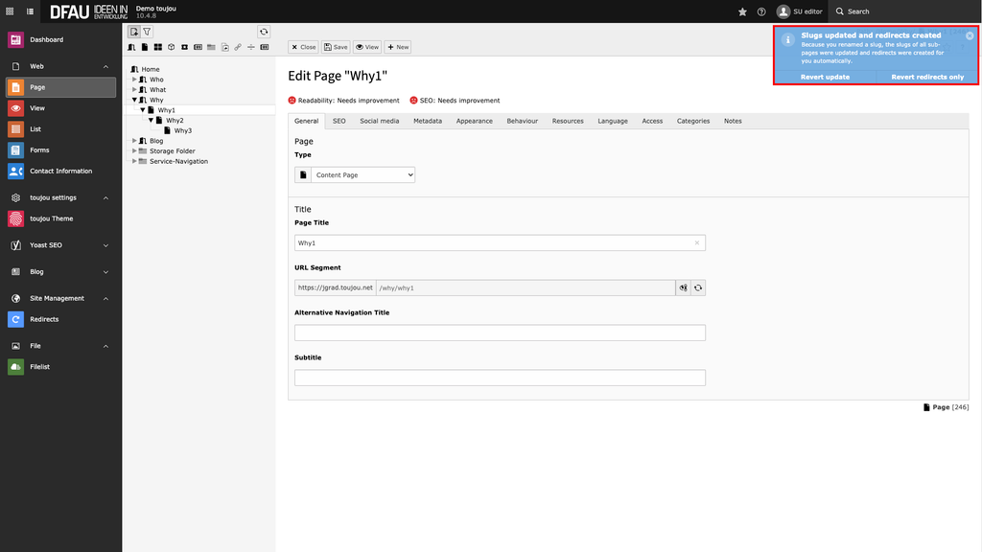The height and width of the screenshot is (552, 982).
Task: Toggle module menu minimize in top bar
Action: pyautogui.click(x=31, y=11)
